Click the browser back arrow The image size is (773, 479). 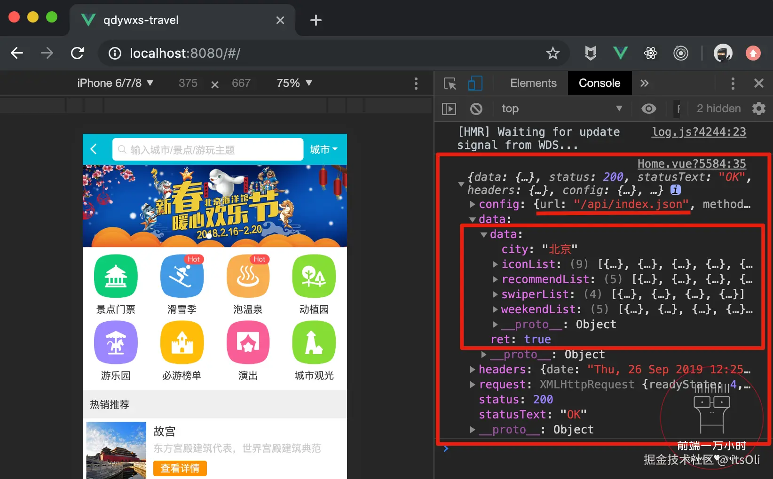click(17, 53)
